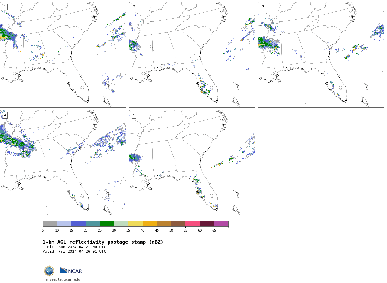Viewport: 387px width, 283px height.
Task: Click the dark maroon 60-65 dBZ swatch
Action: [207, 224]
